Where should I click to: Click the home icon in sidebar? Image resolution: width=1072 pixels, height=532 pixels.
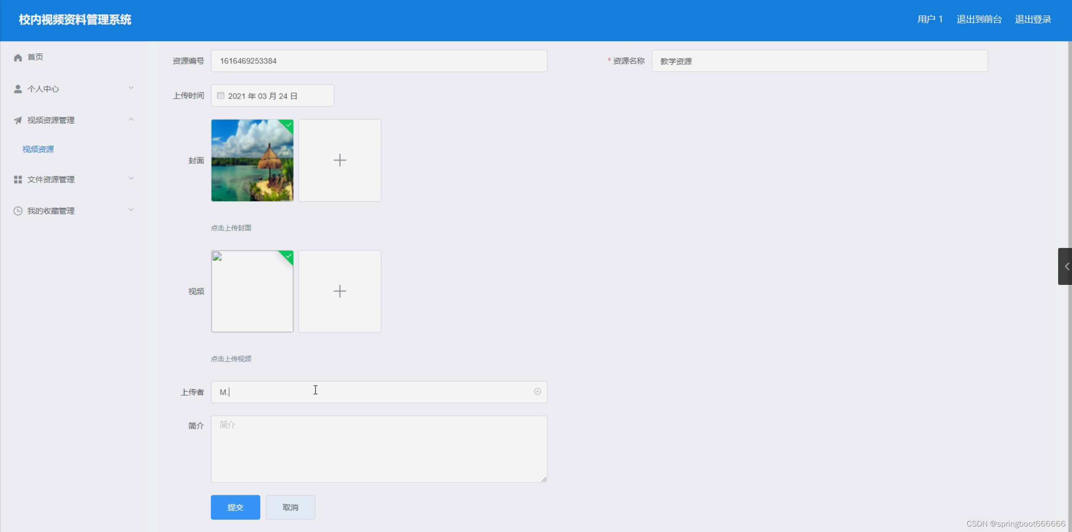pos(18,57)
